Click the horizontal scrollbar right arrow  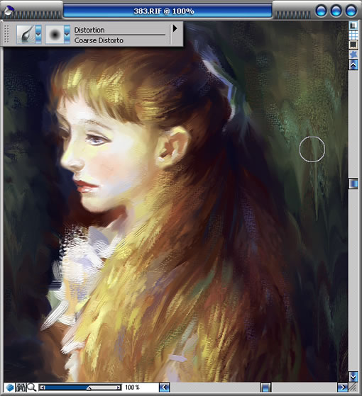[343, 387]
